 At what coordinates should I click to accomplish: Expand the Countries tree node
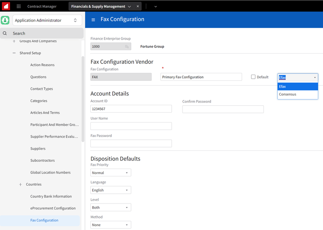pos(21,184)
